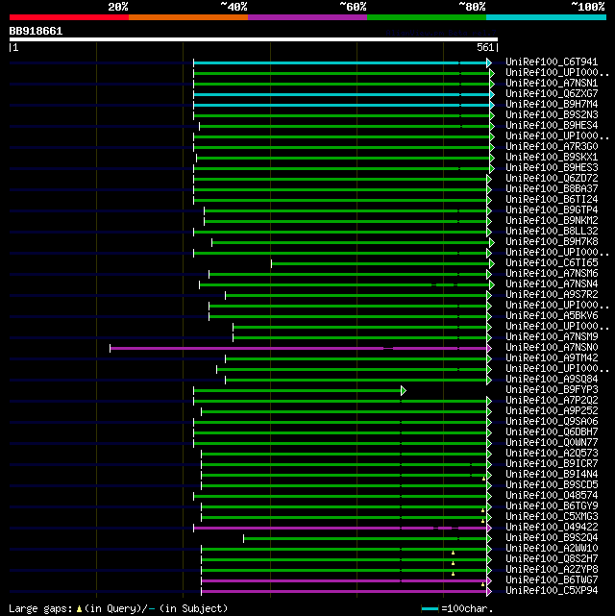Select the UniRef100_B9SCD5 label
Image resolution: width=615 pixels, height=616 pixels.
[552, 485]
